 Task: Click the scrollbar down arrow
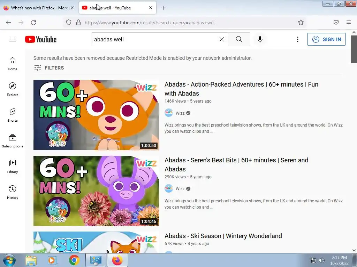pyautogui.click(x=354, y=250)
